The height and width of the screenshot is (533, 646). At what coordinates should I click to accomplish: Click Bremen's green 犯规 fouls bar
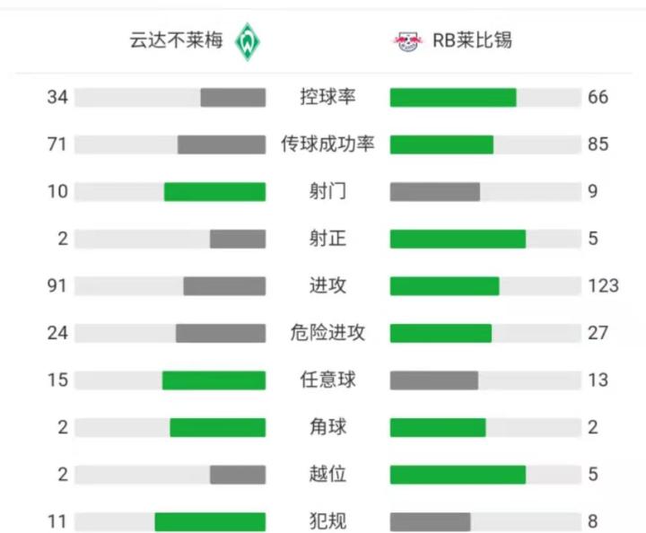tap(210, 521)
